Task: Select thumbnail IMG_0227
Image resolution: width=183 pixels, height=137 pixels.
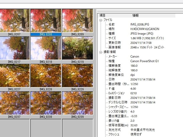Action: tap(15, 76)
